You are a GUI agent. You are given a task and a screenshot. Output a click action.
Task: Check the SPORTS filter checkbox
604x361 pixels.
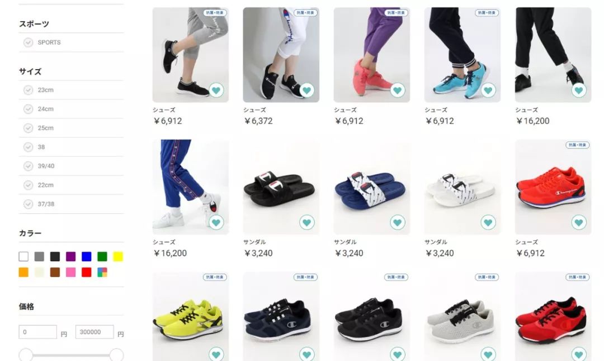28,42
